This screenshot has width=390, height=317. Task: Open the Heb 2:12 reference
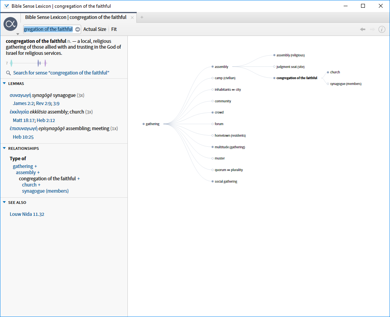click(46, 120)
